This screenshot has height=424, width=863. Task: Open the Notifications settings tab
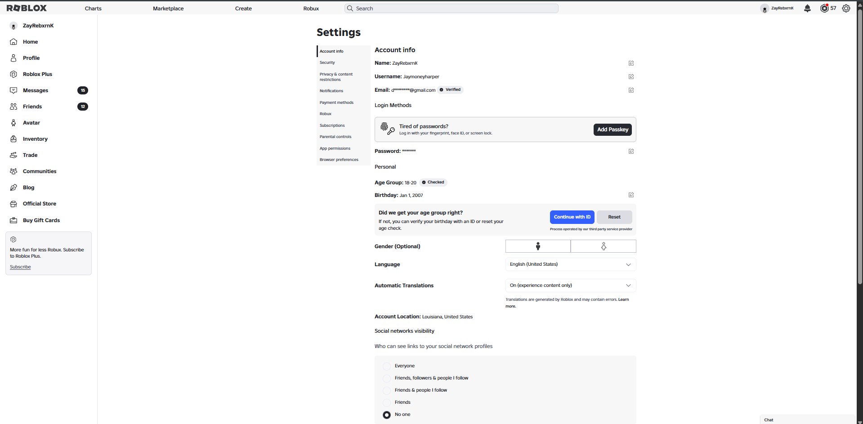pos(344,91)
